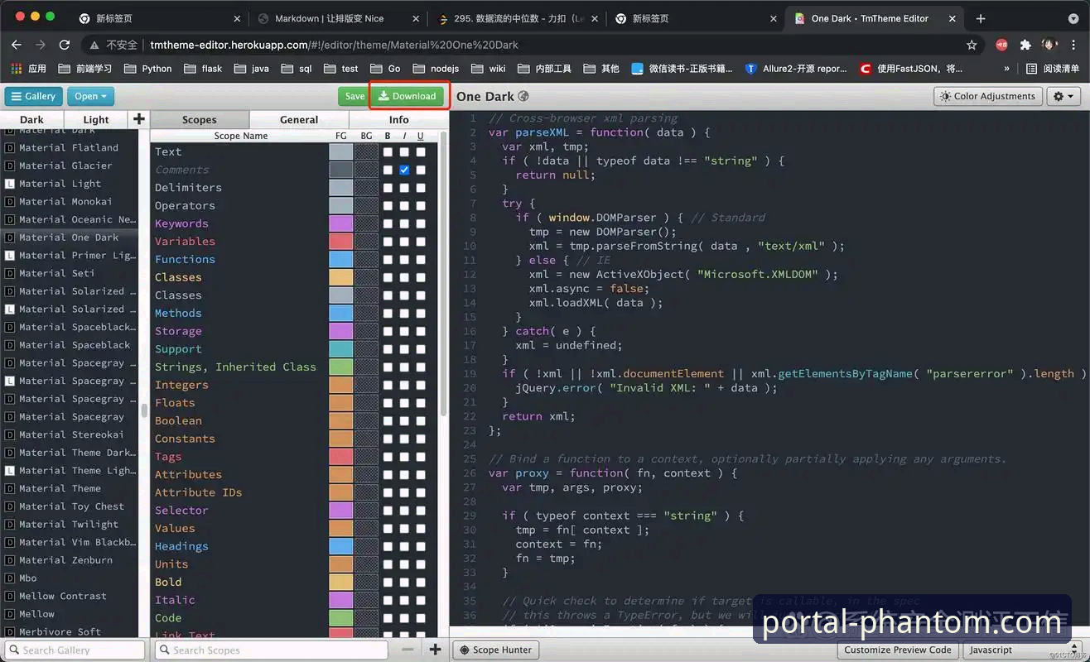Click the browser address bar URL

335,45
